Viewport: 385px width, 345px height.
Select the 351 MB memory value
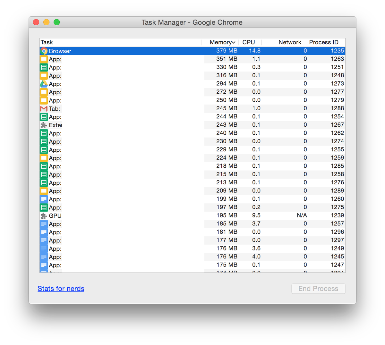click(227, 59)
